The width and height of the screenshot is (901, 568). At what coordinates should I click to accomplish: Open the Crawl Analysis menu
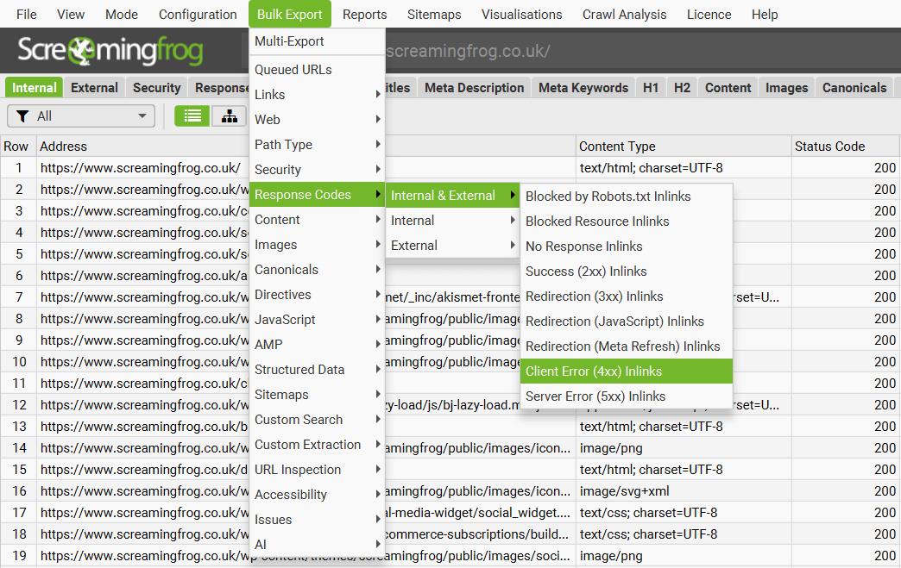[624, 14]
